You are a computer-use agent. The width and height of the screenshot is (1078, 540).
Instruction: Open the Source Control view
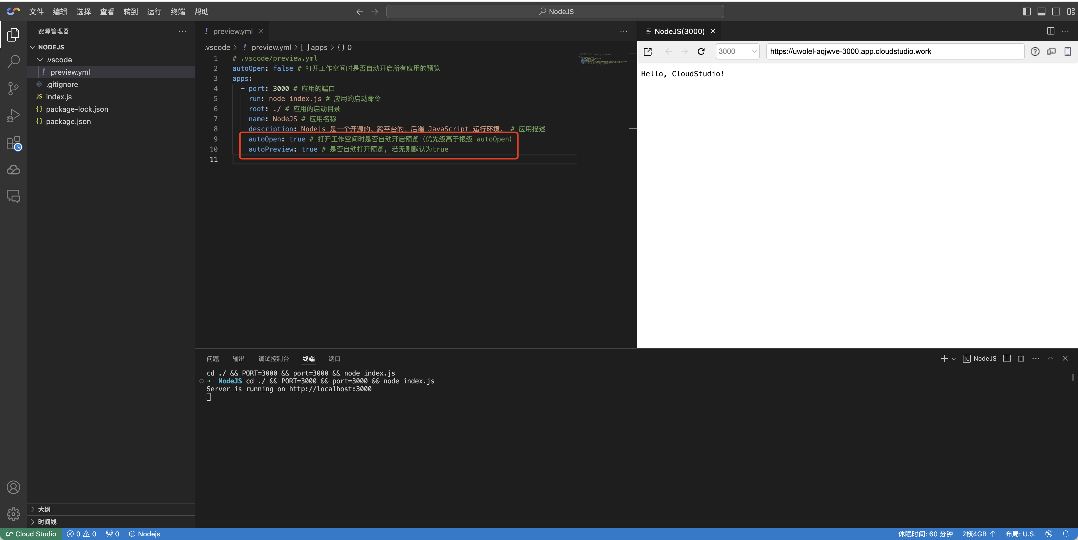coord(13,88)
